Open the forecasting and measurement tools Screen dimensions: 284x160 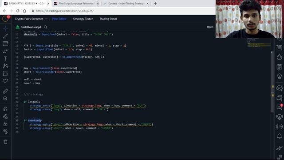[5, 73]
